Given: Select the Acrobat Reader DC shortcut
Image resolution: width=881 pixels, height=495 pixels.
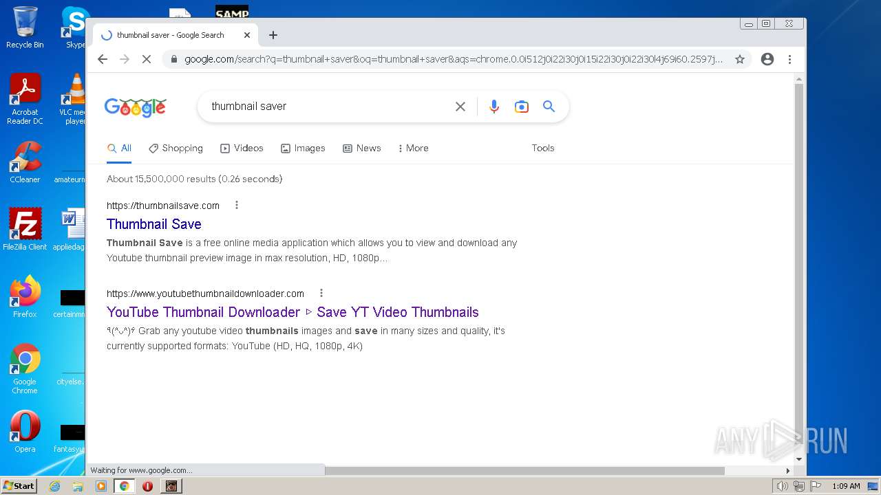Looking at the screenshot, I should [25, 99].
